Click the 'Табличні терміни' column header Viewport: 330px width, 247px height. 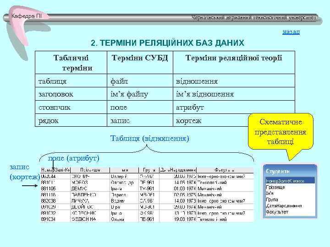coord(71,63)
